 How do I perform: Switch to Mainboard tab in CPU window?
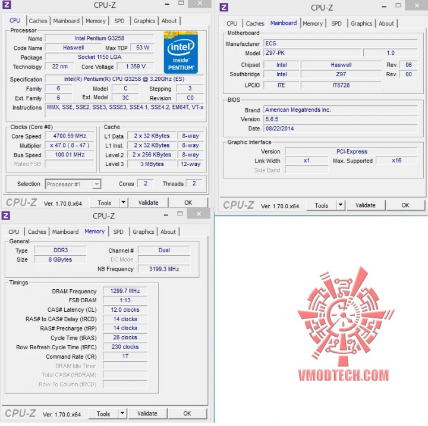[x=67, y=21]
